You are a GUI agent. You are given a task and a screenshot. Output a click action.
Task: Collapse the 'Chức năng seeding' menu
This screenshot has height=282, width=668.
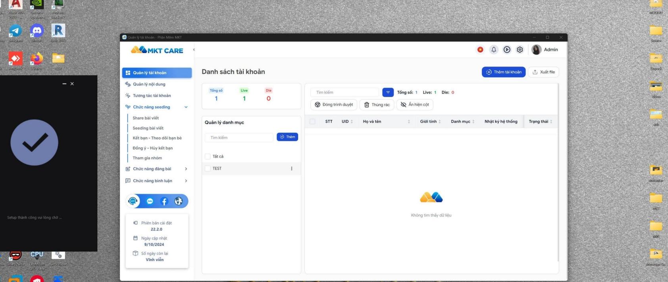pyautogui.click(x=186, y=107)
